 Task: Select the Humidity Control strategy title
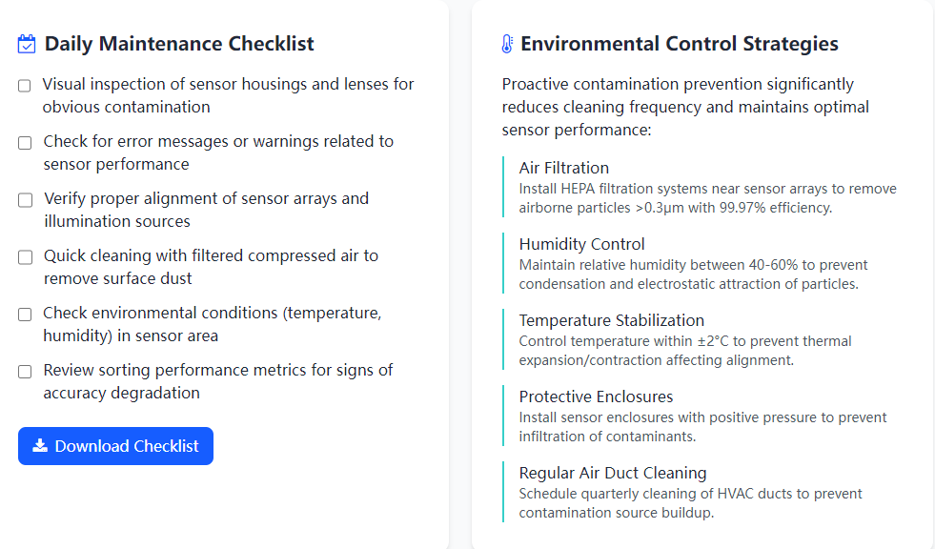click(582, 244)
